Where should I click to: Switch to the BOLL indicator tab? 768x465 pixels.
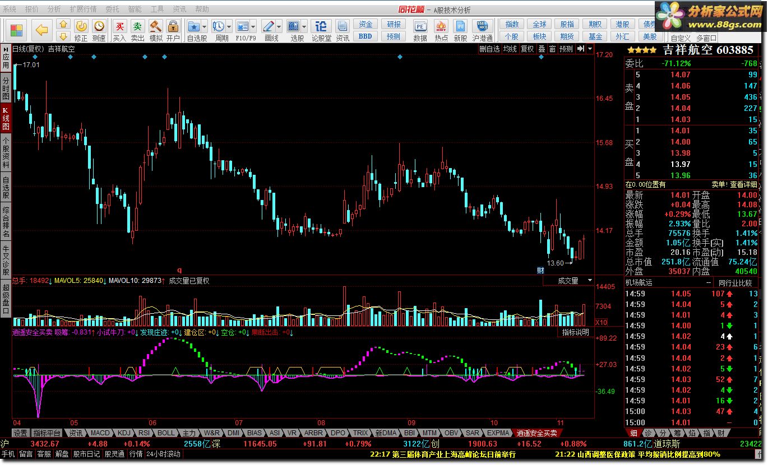166,433
